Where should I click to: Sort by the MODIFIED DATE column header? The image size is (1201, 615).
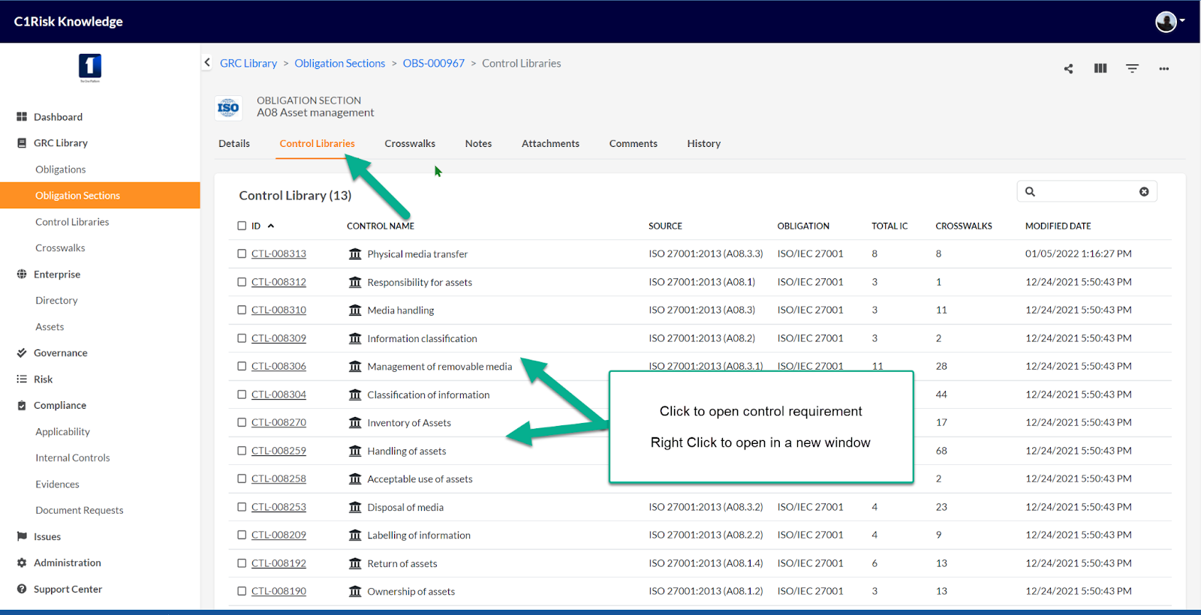pyautogui.click(x=1058, y=226)
